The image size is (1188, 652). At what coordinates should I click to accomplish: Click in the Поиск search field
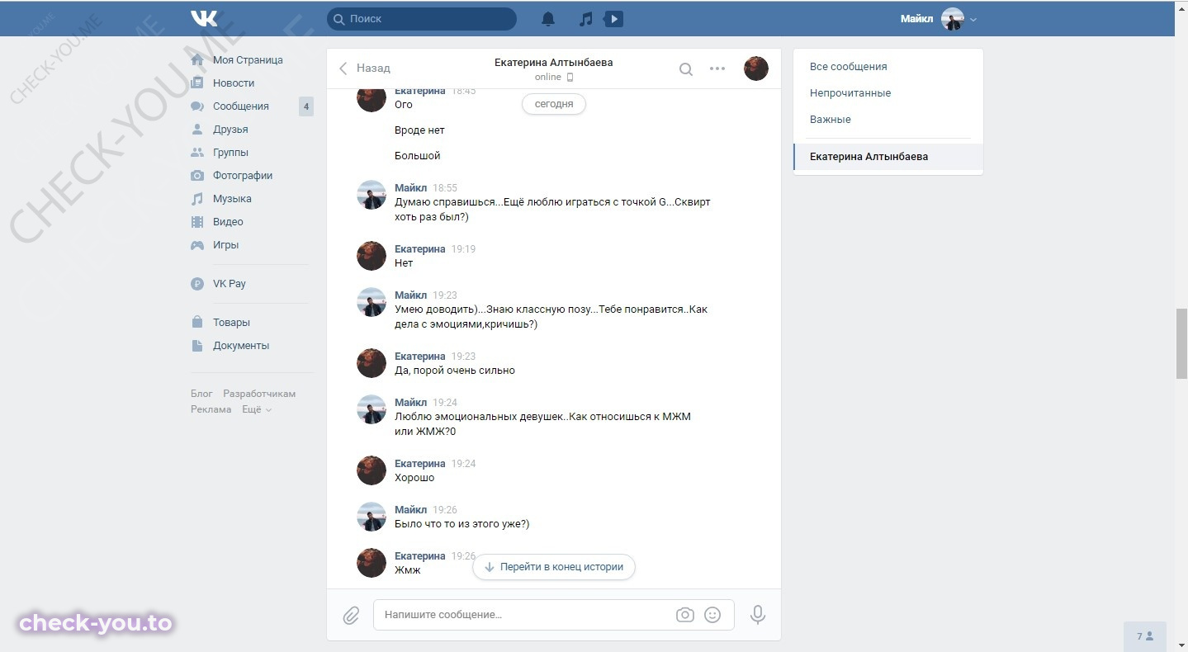click(422, 19)
